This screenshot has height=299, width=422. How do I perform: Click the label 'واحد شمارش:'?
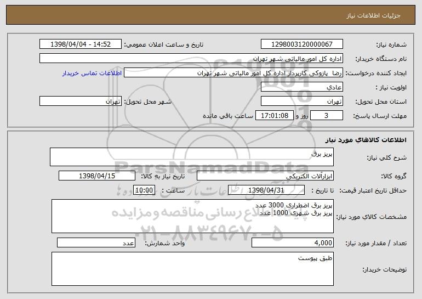pos(165,243)
